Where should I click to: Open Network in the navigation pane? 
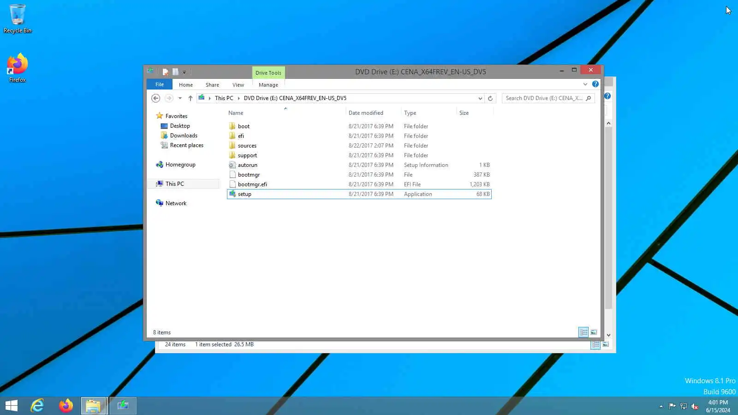coord(176,203)
